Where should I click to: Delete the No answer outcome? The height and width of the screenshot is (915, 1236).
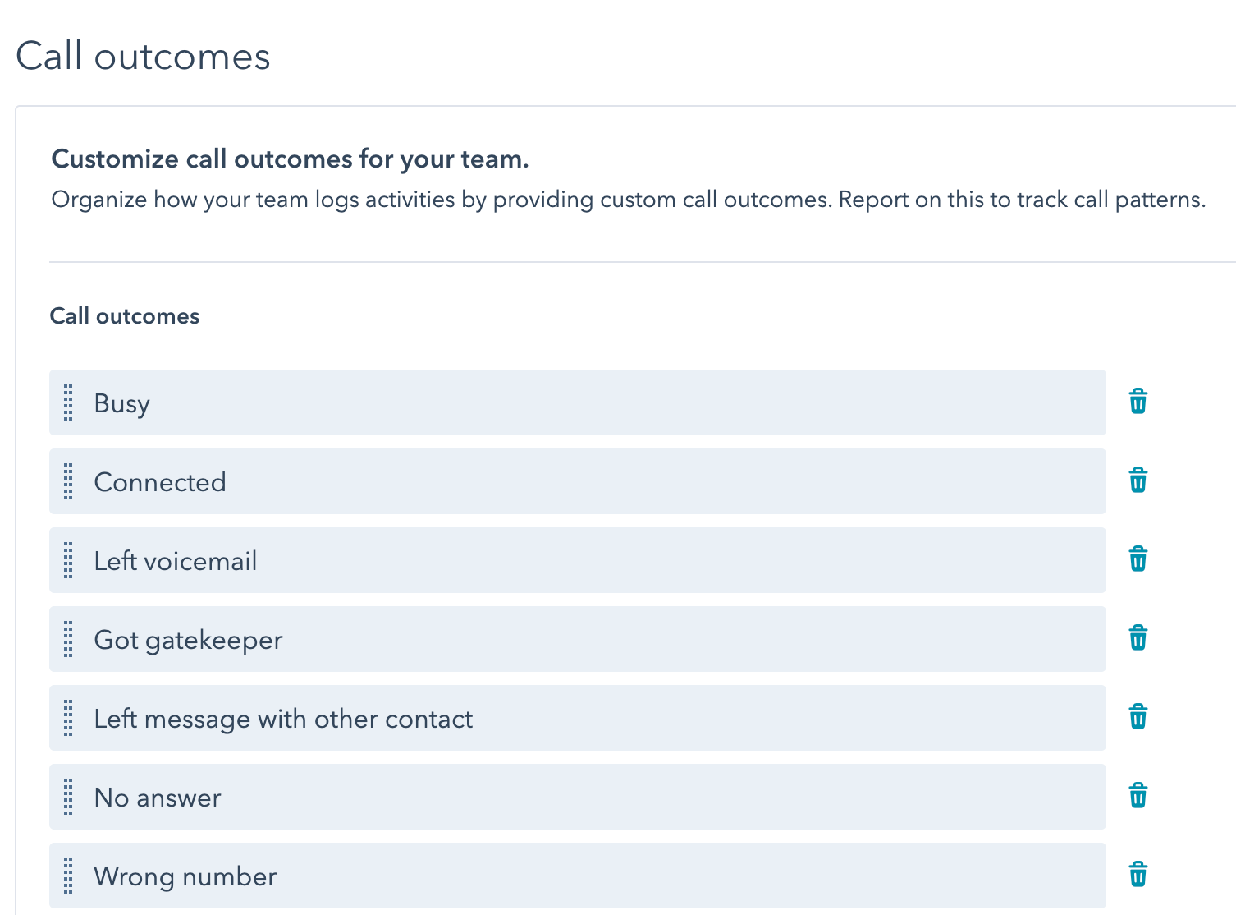(x=1138, y=796)
